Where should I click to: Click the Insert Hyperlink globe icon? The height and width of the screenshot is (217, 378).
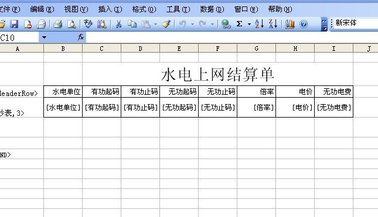226,24
